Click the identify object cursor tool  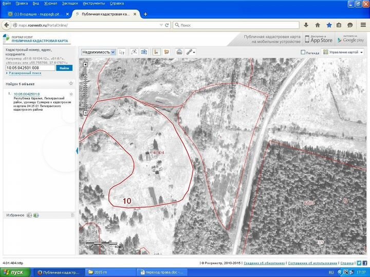tap(122, 52)
